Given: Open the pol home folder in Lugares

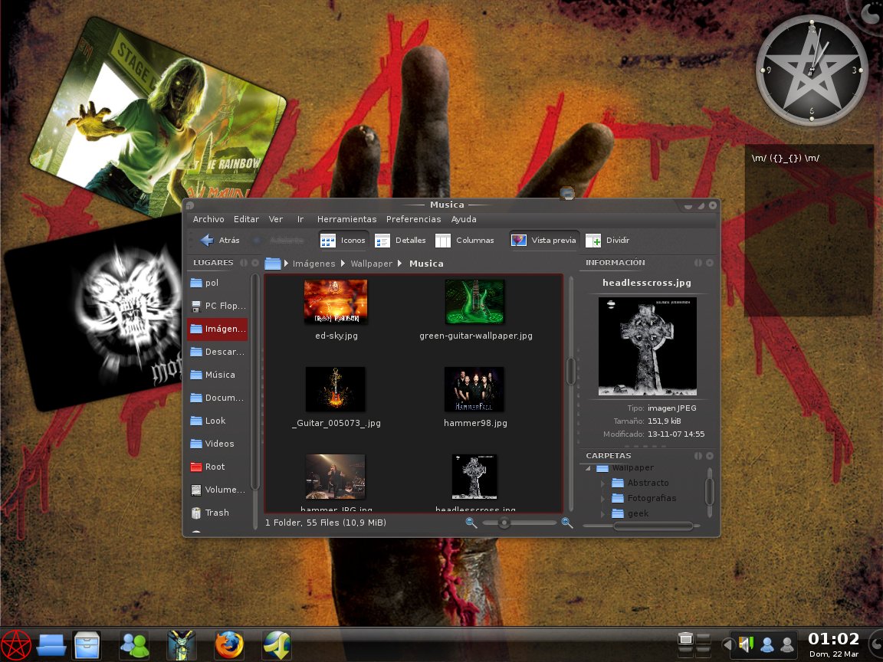Looking at the screenshot, I should coord(218,283).
